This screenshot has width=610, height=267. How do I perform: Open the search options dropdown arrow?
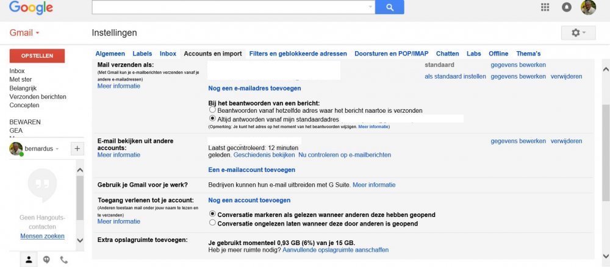(x=370, y=7)
